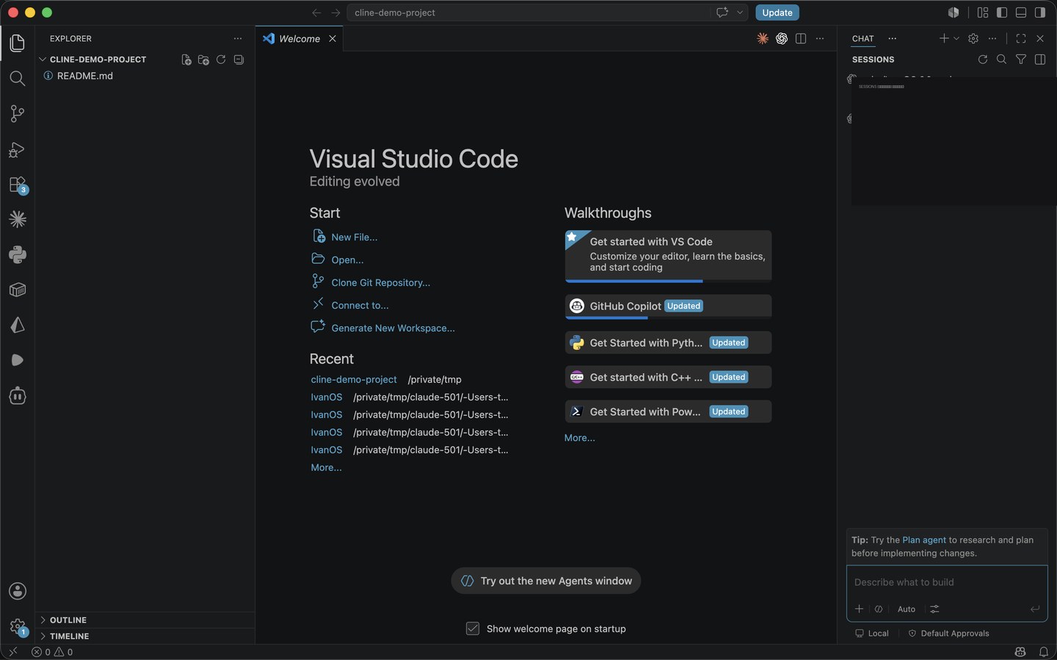The width and height of the screenshot is (1057, 660).
Task: Create a new folder in the Explorer header
Action: pos(203,59)
